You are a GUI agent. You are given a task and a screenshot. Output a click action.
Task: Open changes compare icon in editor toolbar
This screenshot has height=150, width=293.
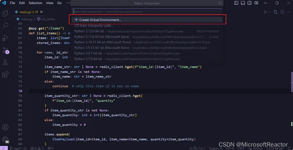pos(275,12)
